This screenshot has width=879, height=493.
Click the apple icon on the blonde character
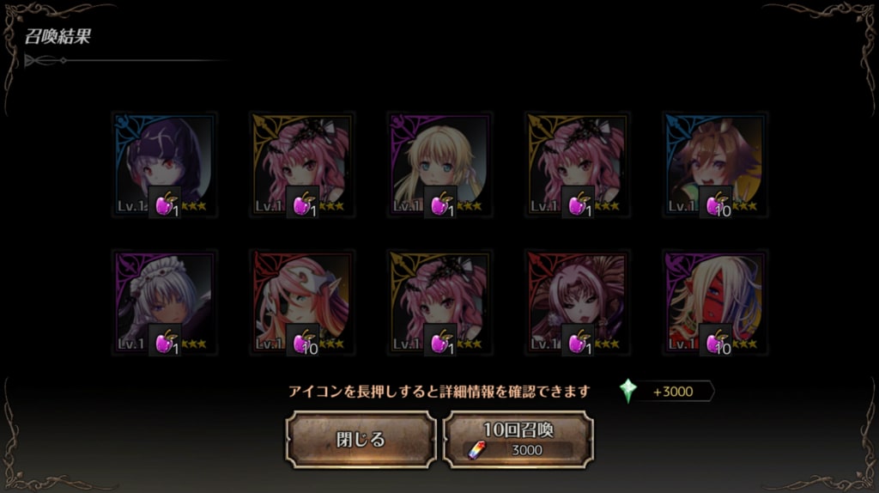440,203
